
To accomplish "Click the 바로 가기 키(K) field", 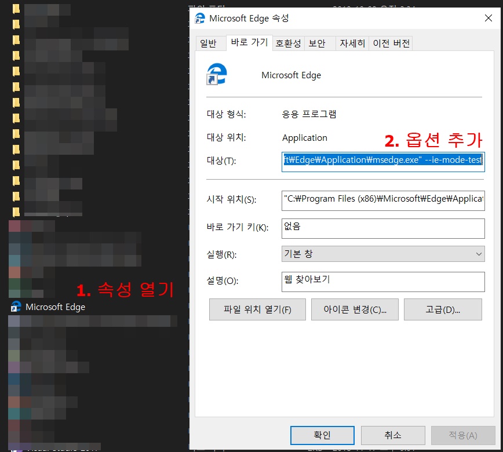I will tap(383, 228).
